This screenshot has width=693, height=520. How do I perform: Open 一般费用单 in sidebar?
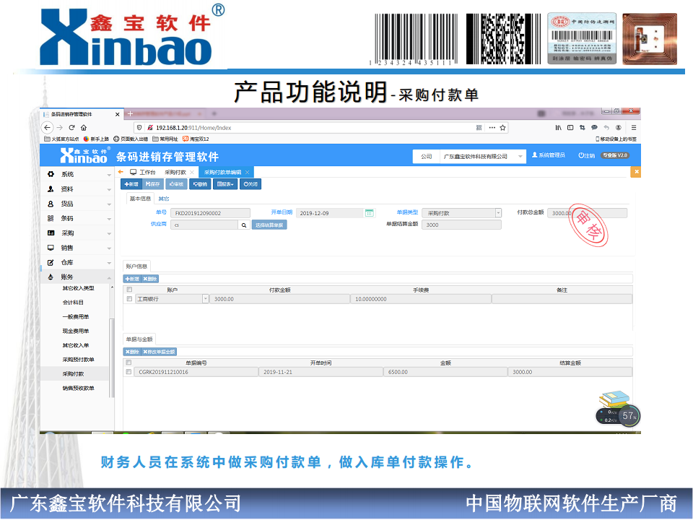pos(76,316)
